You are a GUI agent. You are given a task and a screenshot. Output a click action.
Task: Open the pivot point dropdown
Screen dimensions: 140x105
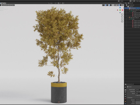point(56,3)
